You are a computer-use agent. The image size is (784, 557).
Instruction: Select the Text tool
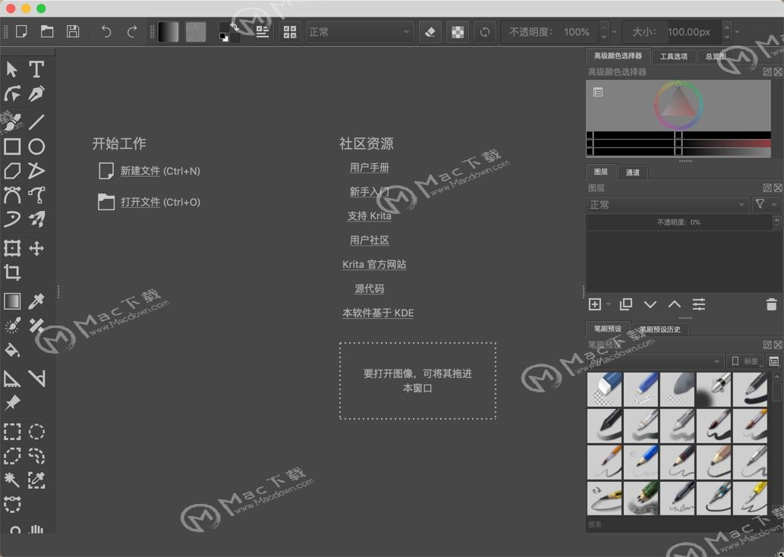pos(36,69)
